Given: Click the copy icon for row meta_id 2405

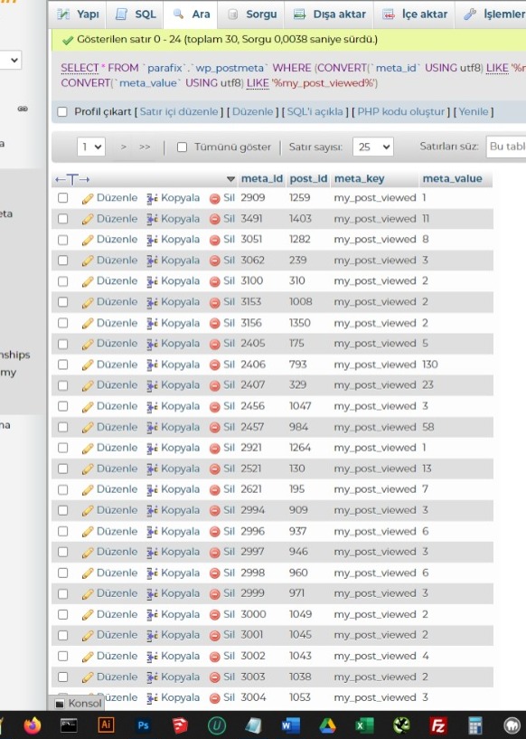Looking at the screenshot, I should click(x=152, y=344).
